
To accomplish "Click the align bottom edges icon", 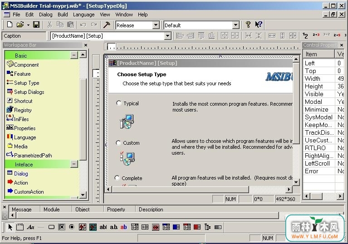I will click(211, 35).
